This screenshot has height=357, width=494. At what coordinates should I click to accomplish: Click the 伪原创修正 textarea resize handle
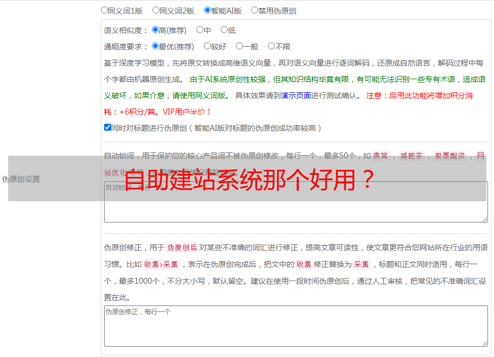click(484, 343)
